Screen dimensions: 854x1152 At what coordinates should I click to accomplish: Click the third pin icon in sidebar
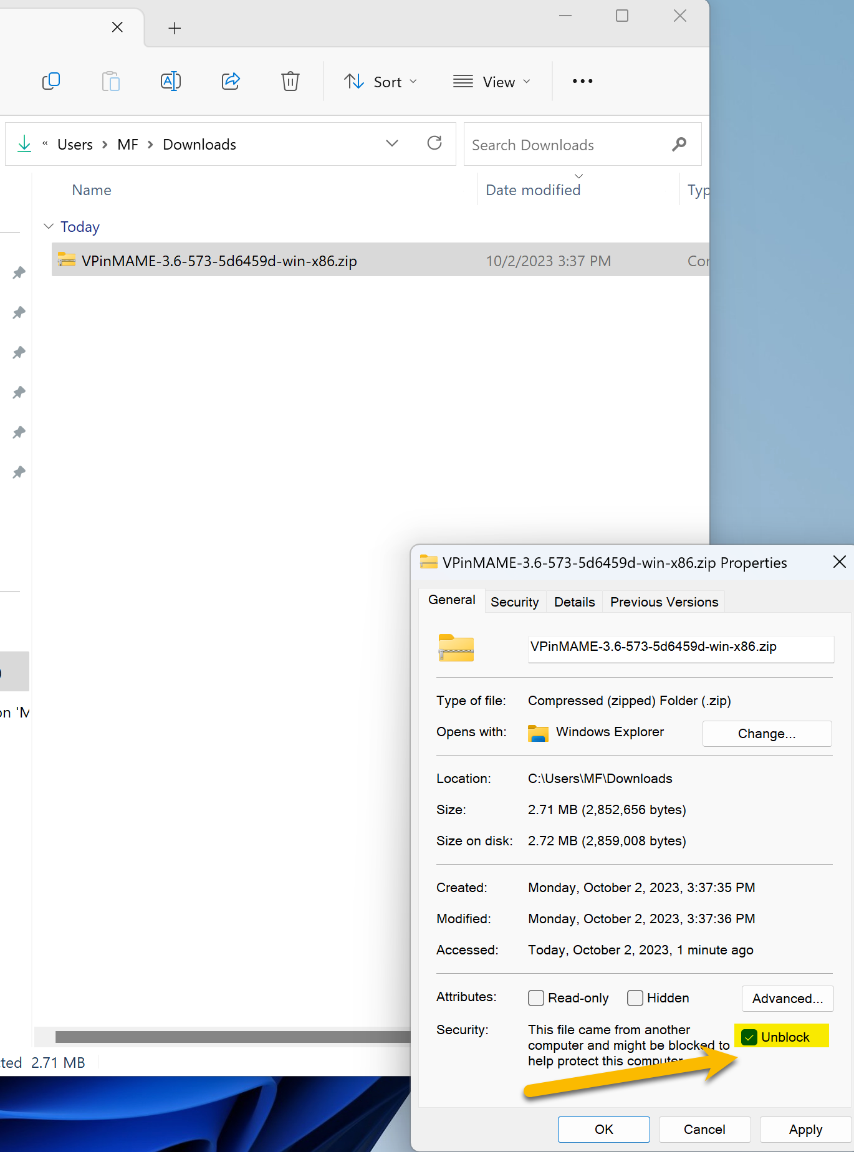[19, 352]
